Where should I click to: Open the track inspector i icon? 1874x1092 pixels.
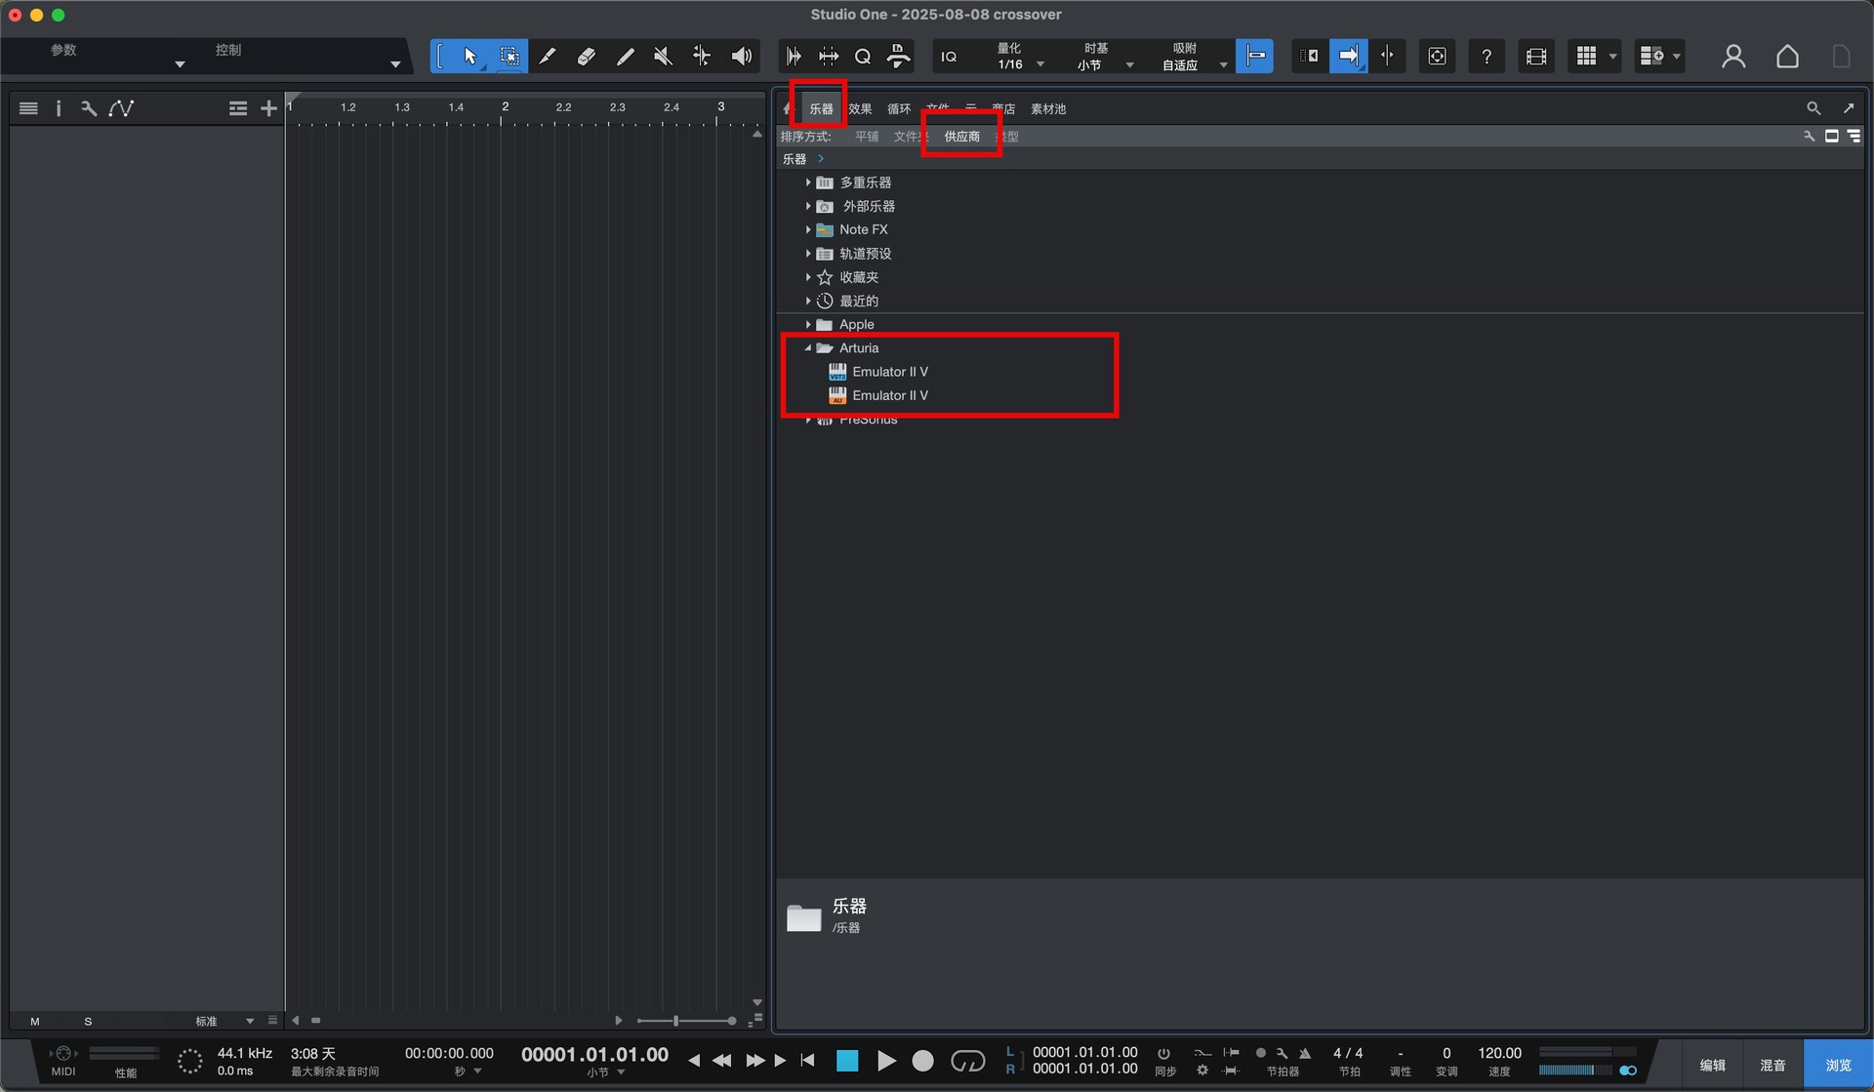59,108
